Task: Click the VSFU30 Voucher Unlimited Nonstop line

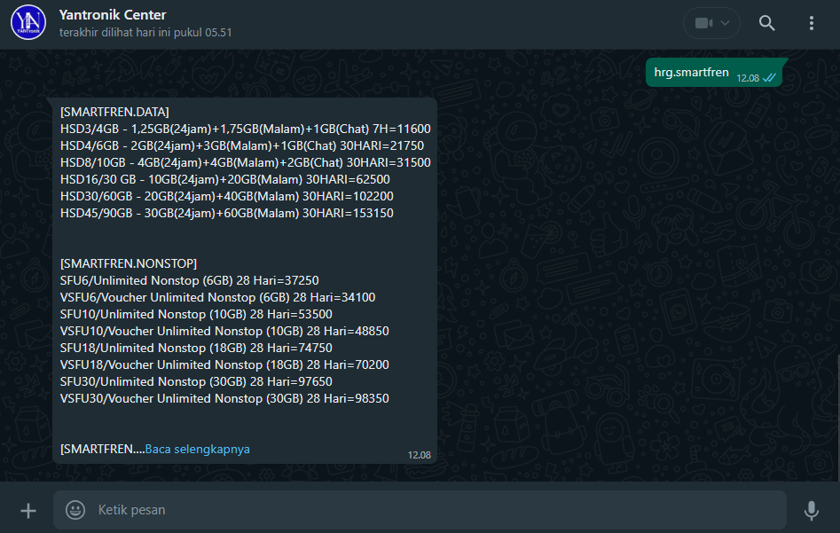Action: click(224, 398)
